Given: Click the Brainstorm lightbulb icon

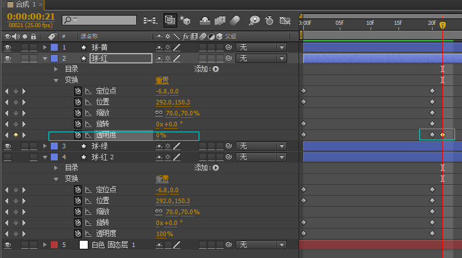Looking at the screenshot, I should (255, 20).
